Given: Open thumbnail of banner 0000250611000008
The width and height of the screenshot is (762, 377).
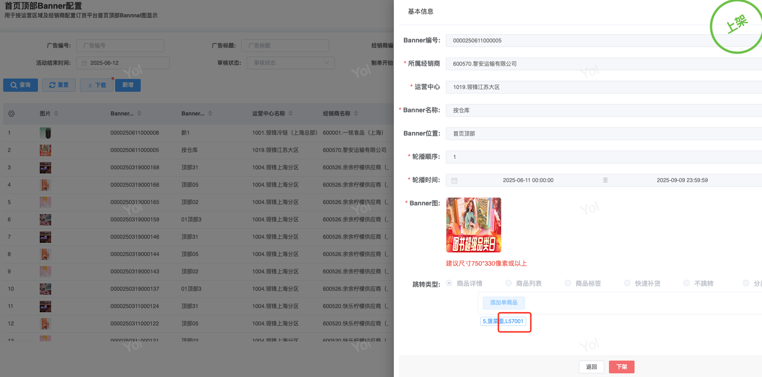Looking at the screenshot, I should [45, 133].
